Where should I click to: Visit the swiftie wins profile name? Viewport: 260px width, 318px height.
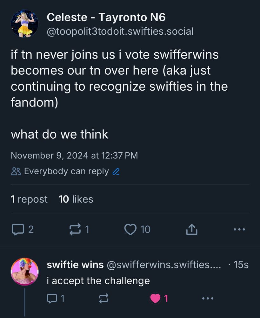75,265
